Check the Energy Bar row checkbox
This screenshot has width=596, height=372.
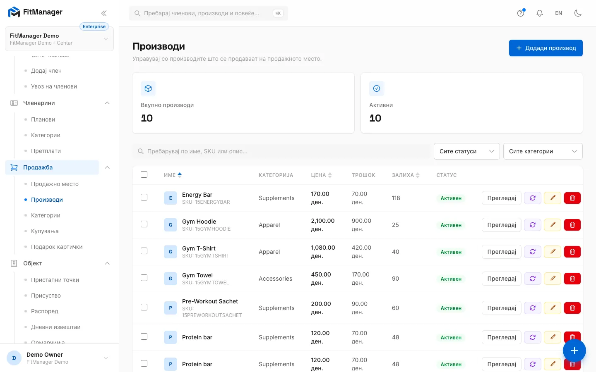[144, 197]
